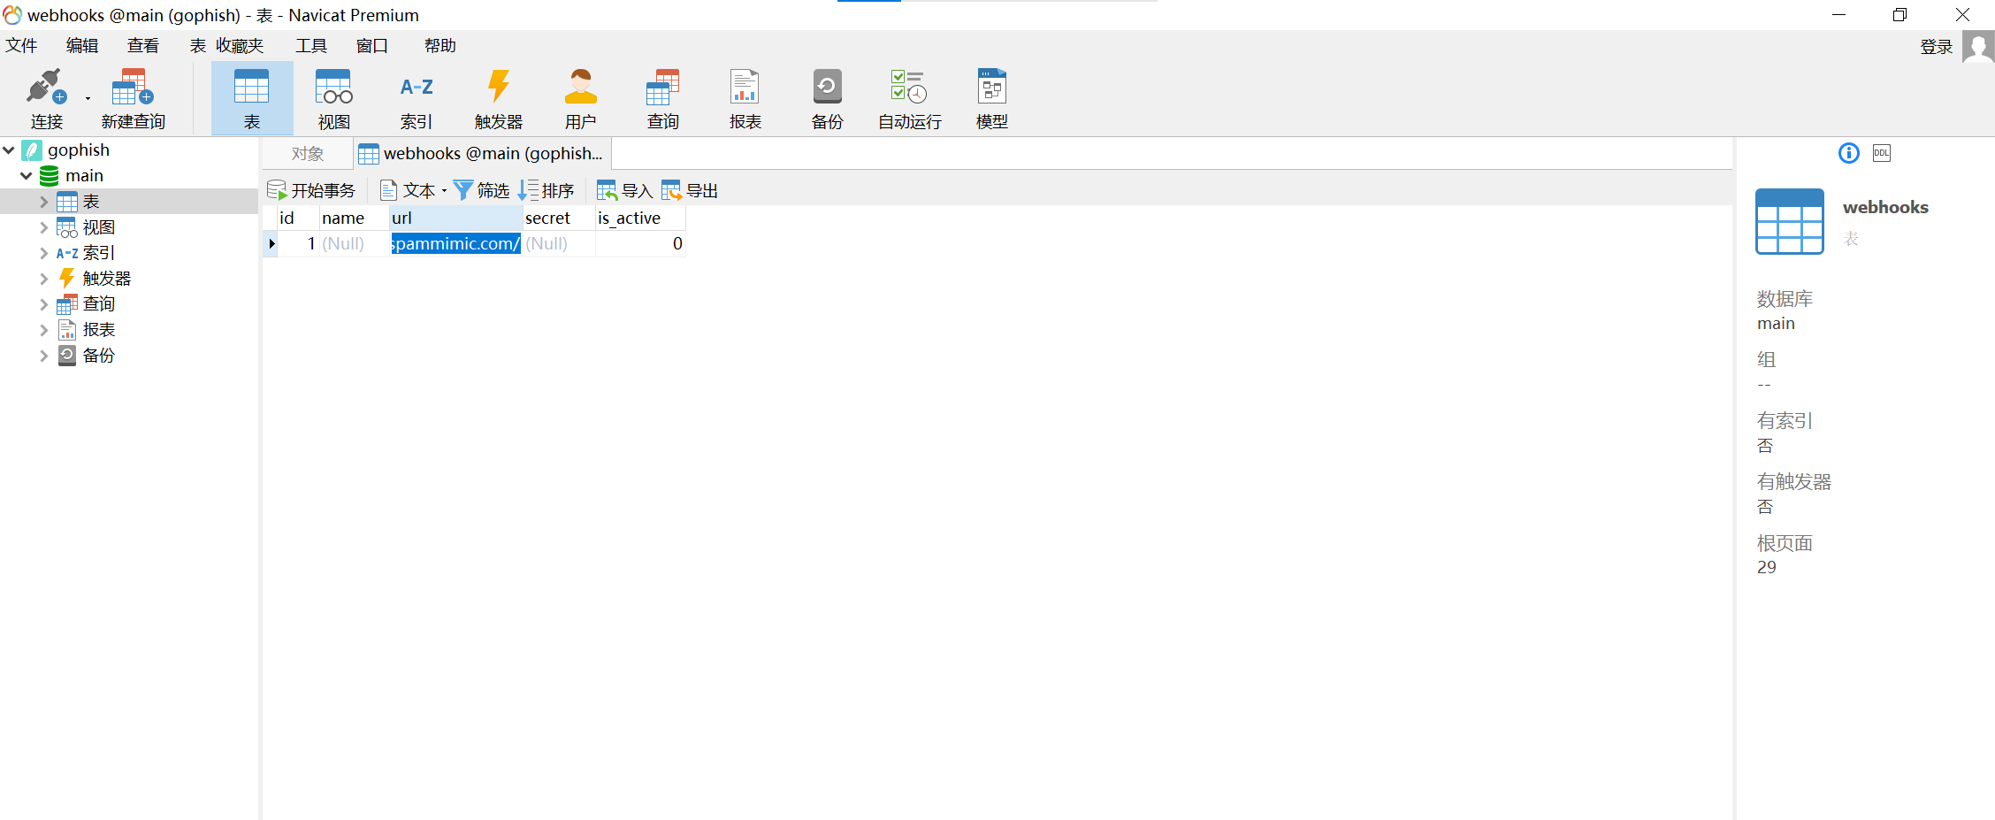Show general info panel icon

point(1849,153)
